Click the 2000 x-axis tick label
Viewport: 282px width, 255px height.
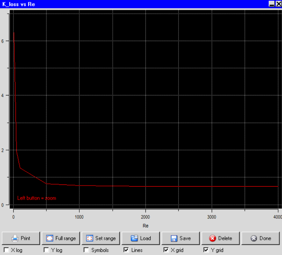pyautogui.click(x=145, y=217)
